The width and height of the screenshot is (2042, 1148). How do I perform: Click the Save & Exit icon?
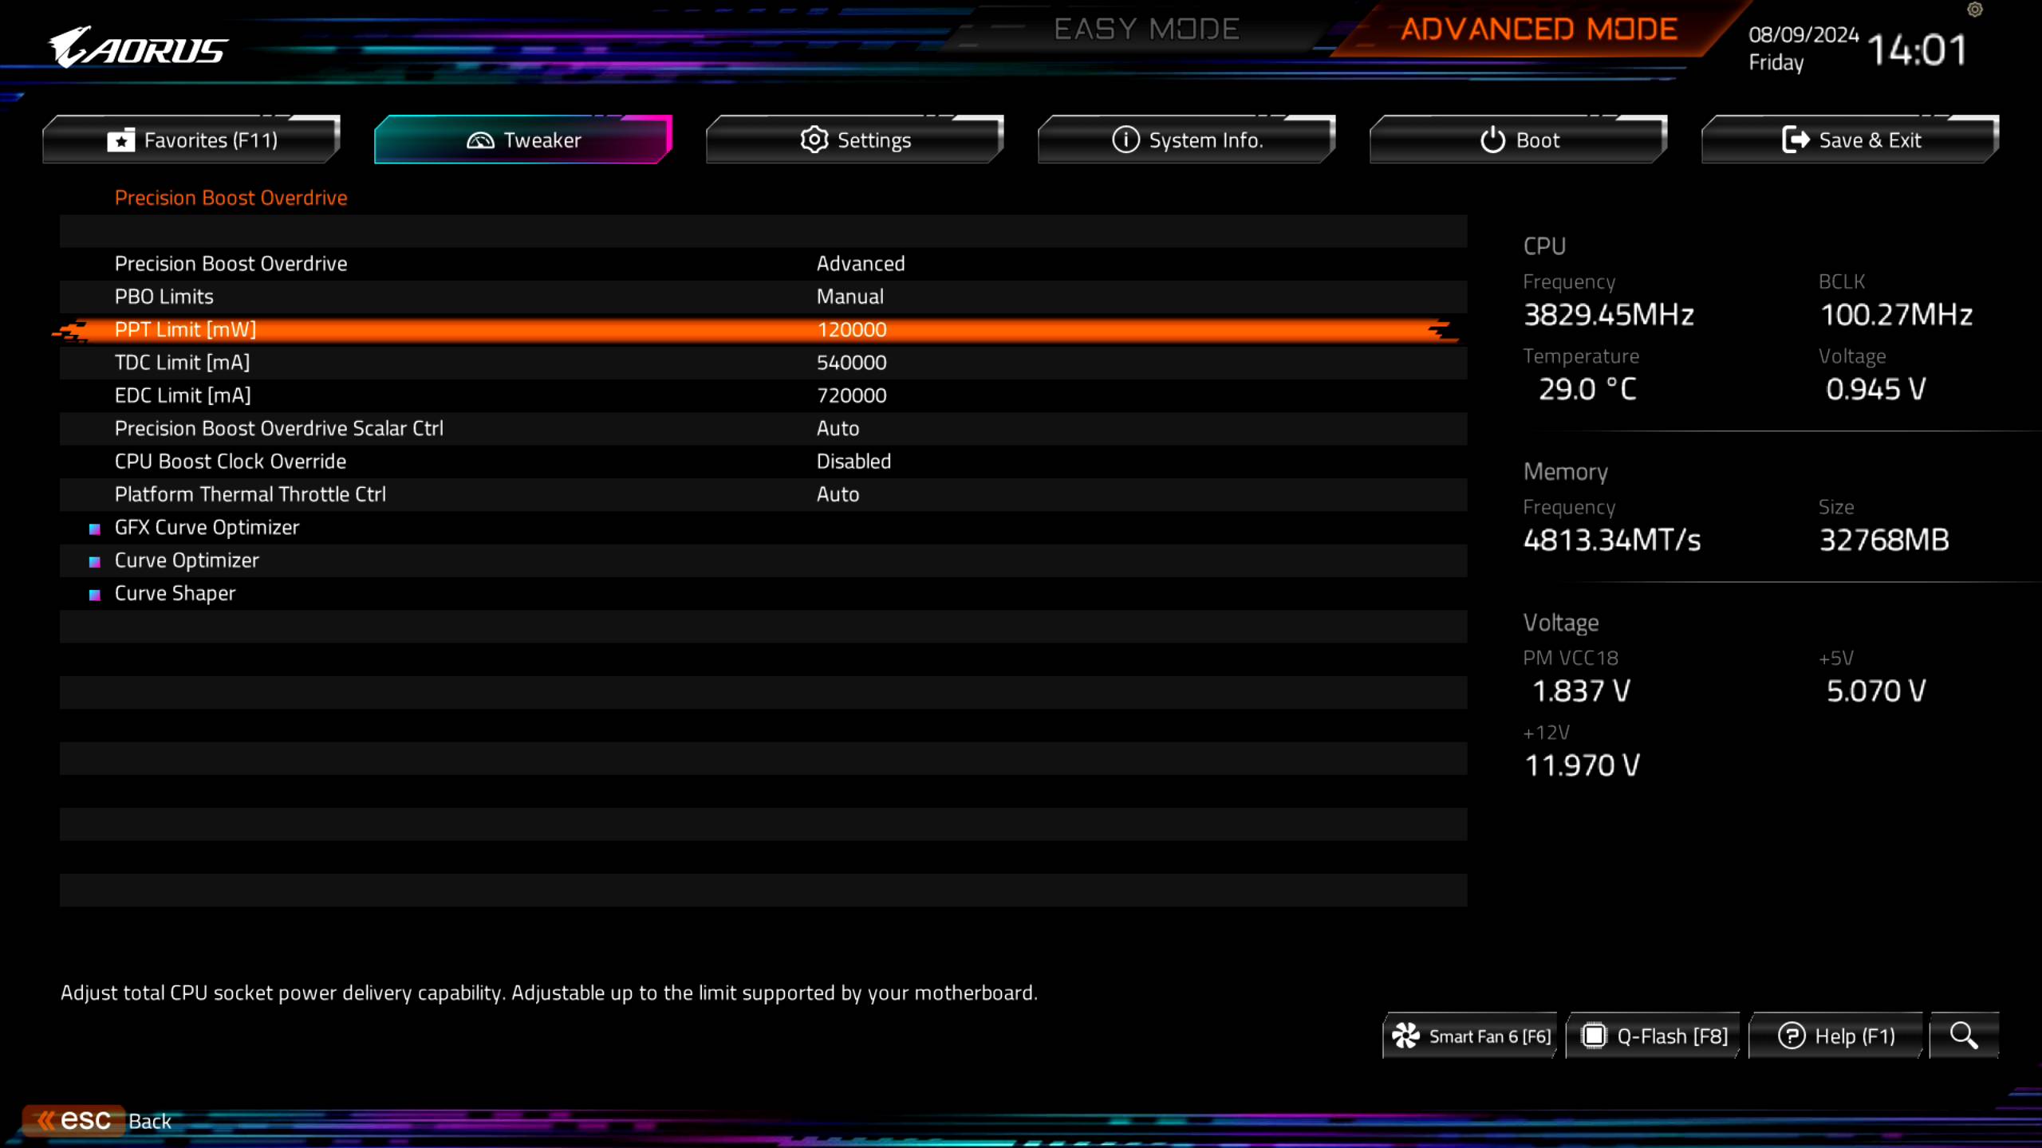tap(1797, 140)
